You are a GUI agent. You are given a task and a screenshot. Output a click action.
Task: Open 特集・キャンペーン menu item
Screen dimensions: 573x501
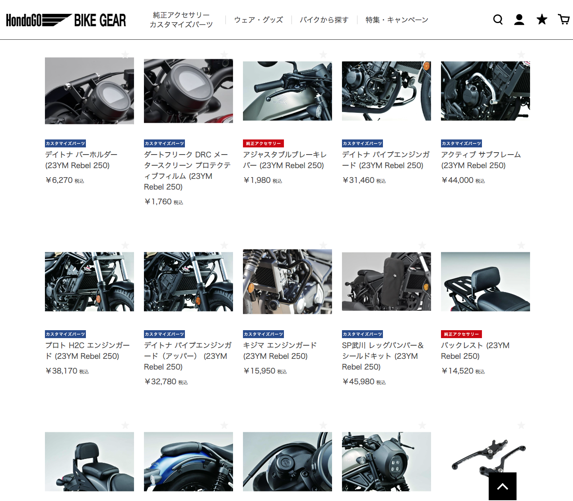(x=397, y=20)
